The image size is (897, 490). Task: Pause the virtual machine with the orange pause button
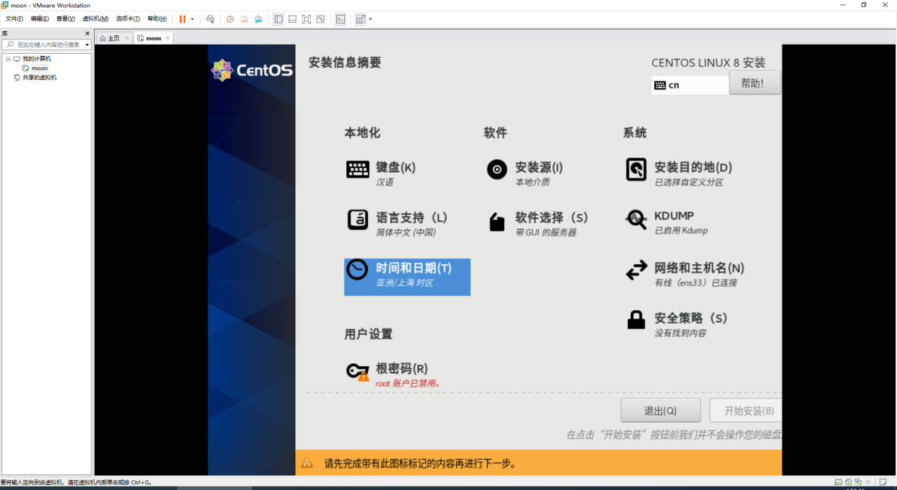[183, 19]
